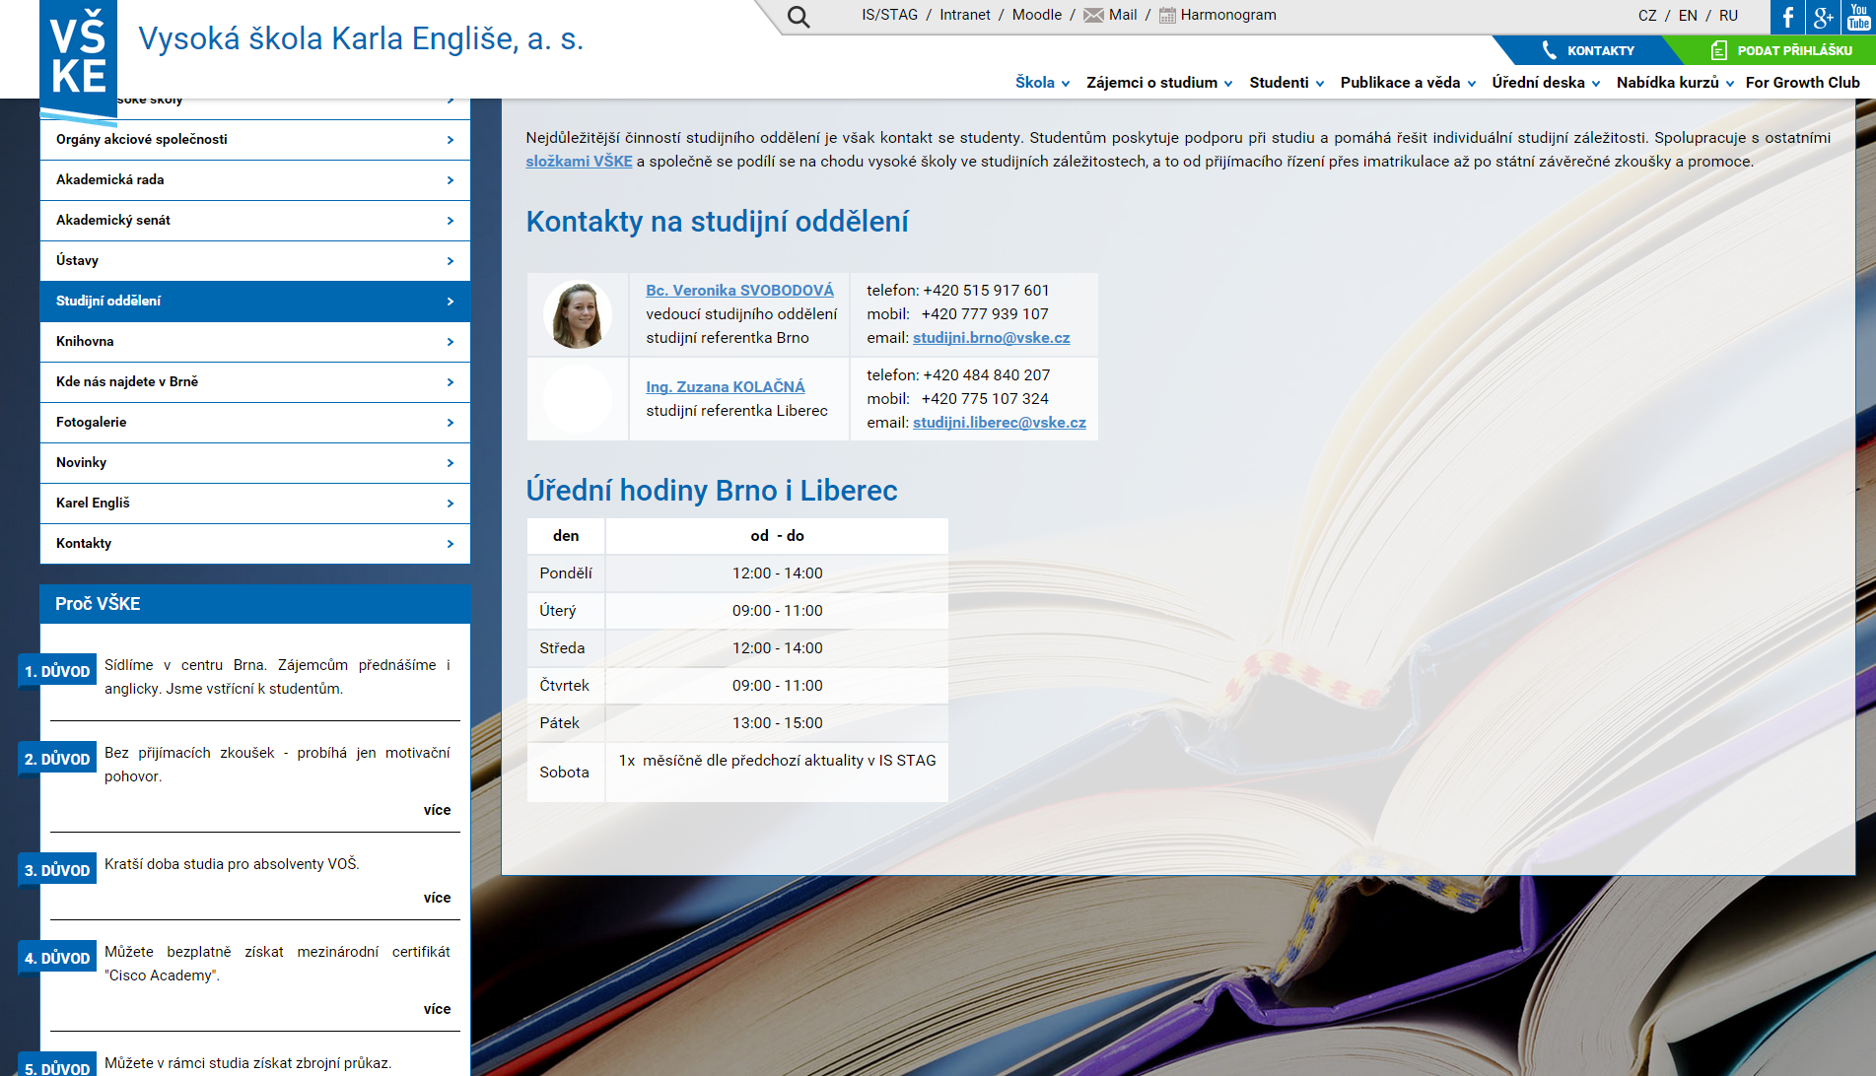Open the For Growth Club menu item
The height and width of the screenshot is (1076, 1876).
coord(1802,83)
